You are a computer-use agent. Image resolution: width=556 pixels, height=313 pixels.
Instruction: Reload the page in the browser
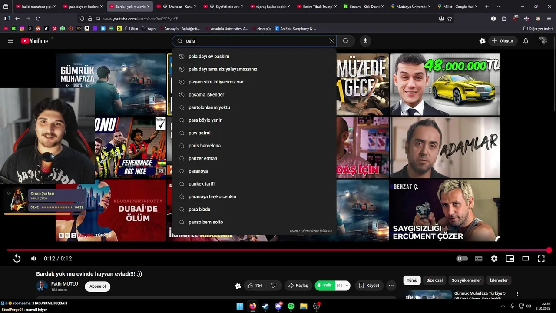pos(38,19)
